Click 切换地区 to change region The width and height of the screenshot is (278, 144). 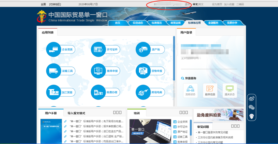[55, 4]
